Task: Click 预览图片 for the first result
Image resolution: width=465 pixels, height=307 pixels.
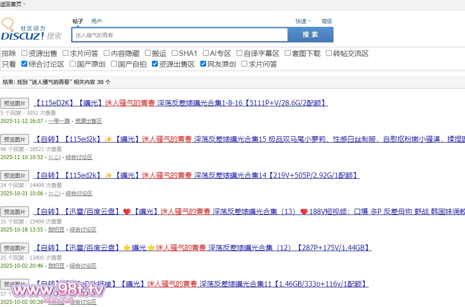Action: click(15, 103)
